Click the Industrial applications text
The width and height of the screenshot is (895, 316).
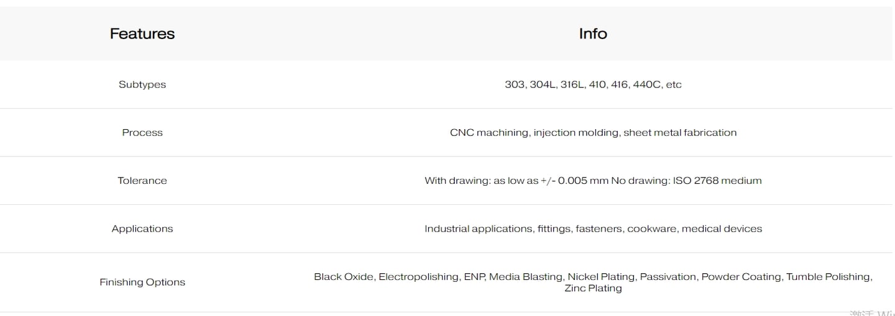[x=478, y=228]
